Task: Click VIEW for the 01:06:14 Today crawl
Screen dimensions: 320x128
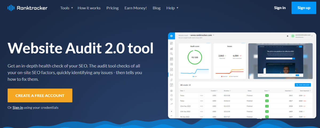Action: [x=201, y=101]
